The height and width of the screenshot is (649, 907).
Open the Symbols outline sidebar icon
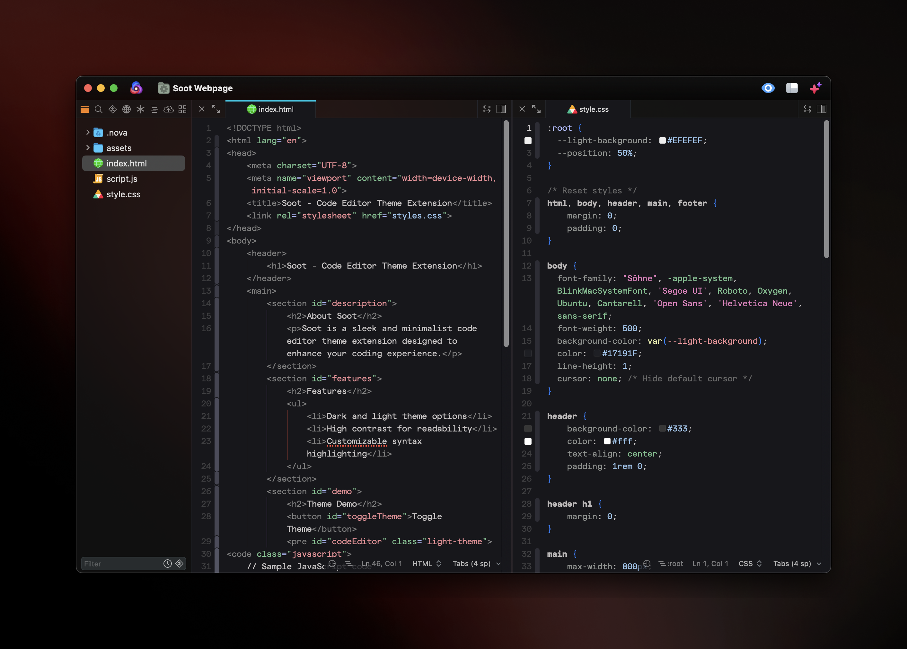click(x=154, y=109)
